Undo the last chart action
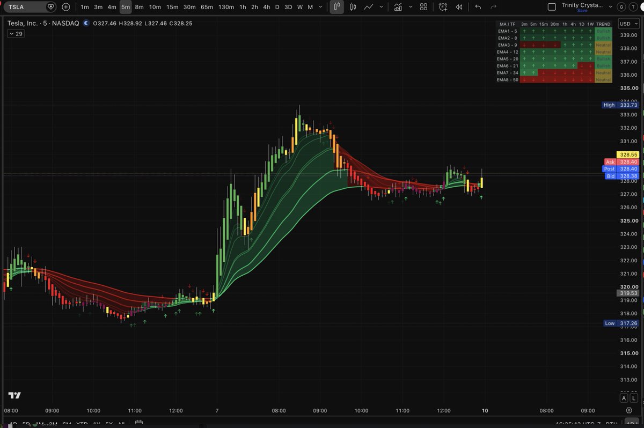Image resolution: width=644 pixels, height=428 pixels. (x=478, y=7)
